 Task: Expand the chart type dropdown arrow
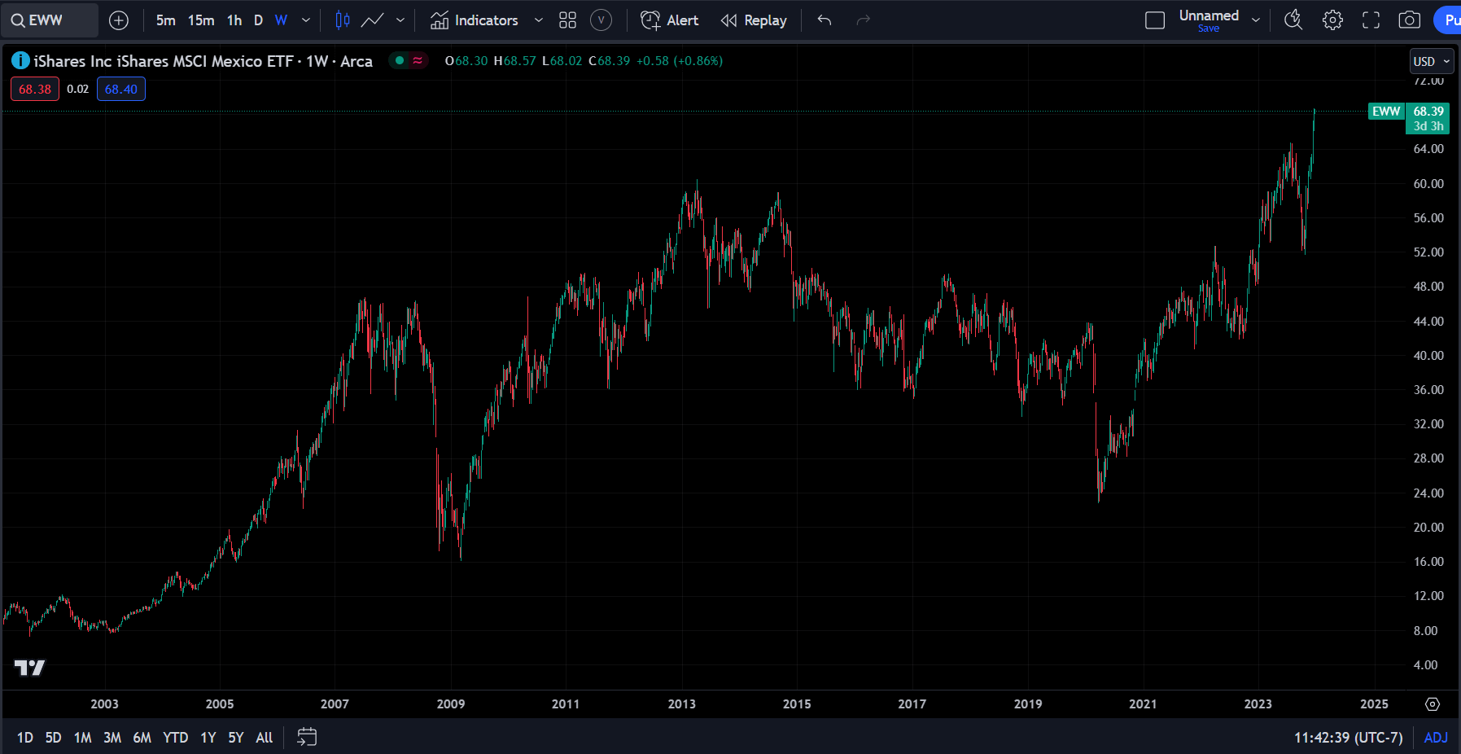click(400, 20)
